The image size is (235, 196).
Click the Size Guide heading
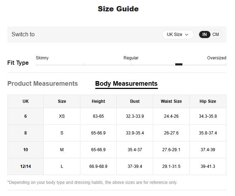point(118,9)
